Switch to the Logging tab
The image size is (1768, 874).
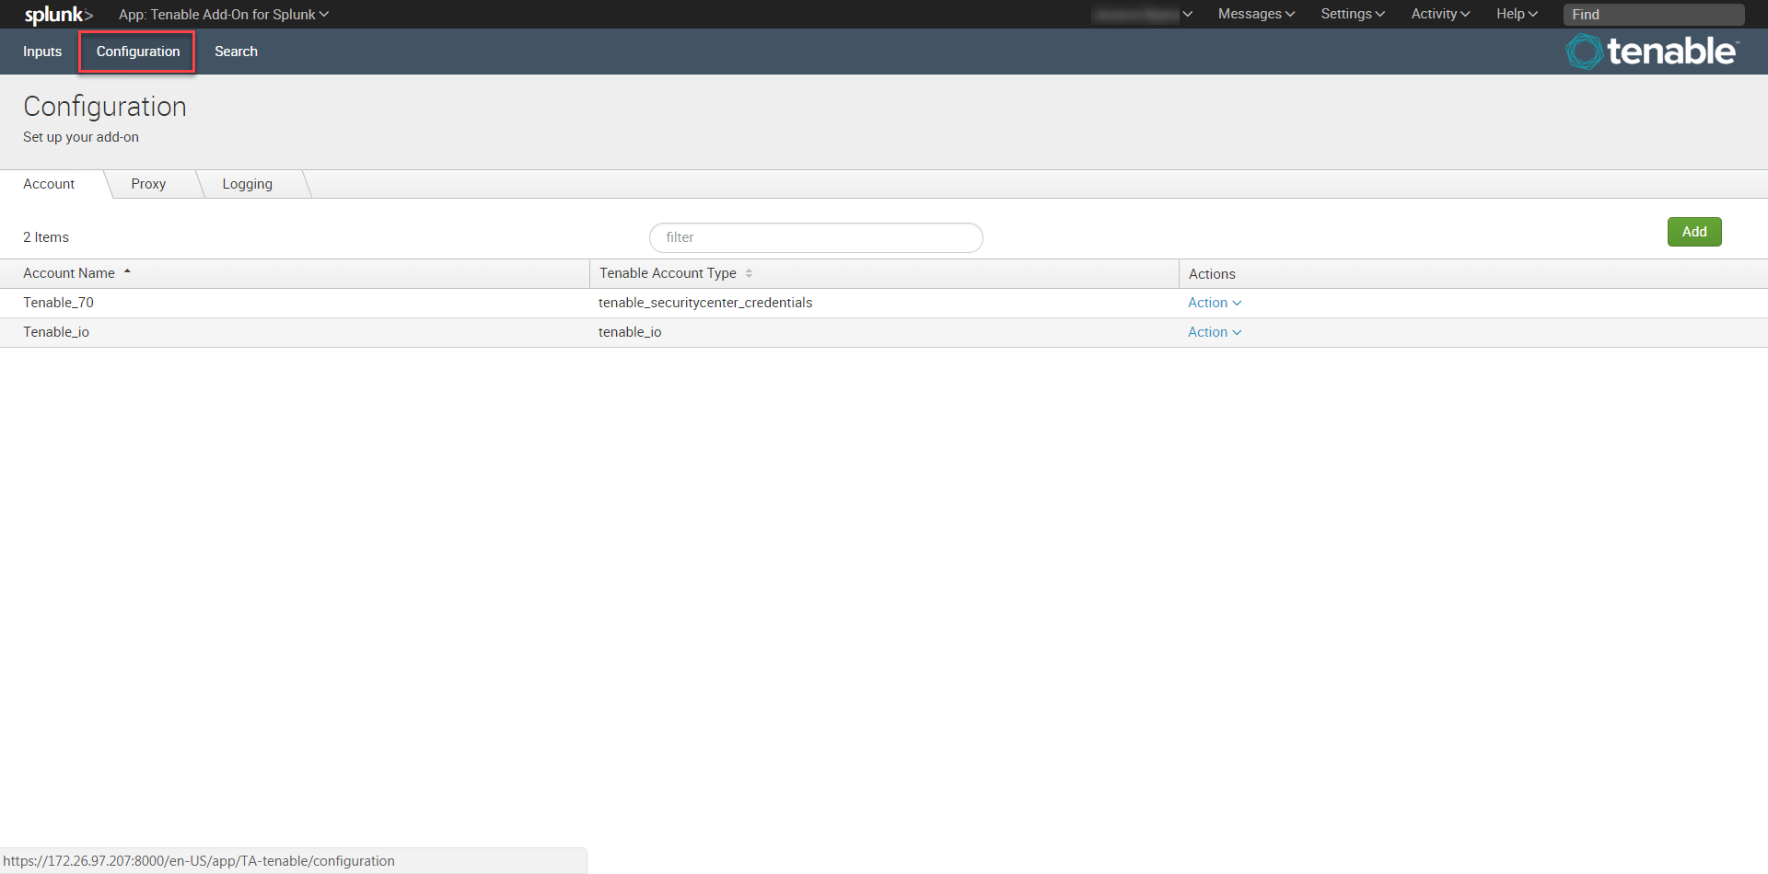246,183
